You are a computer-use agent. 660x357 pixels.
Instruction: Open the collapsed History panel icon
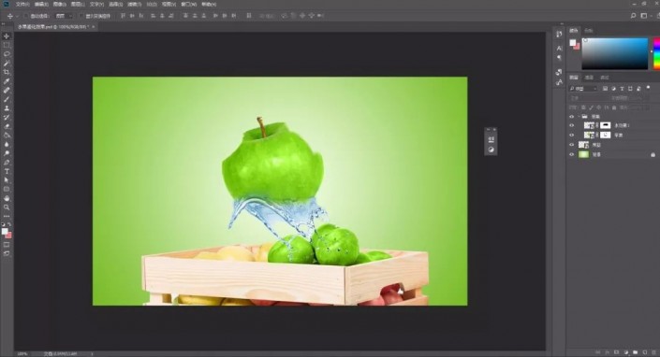[x=559, y=34]
